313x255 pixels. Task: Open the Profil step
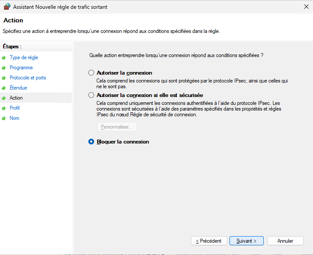pos(15,108)
